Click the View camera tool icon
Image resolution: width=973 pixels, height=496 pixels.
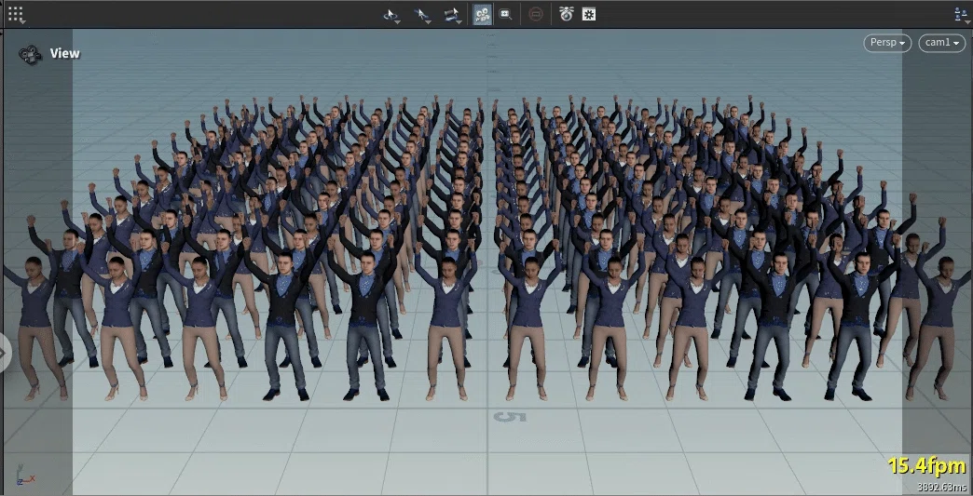click(x=30, y=54)
